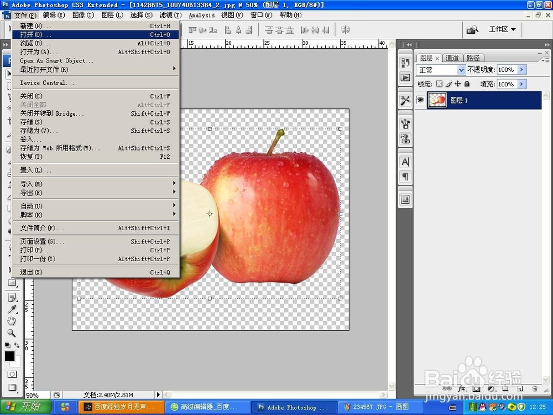This screenshot has width=553, height=415.
Task: Open the 滤镜(T) menu
Action: point(170,15)
